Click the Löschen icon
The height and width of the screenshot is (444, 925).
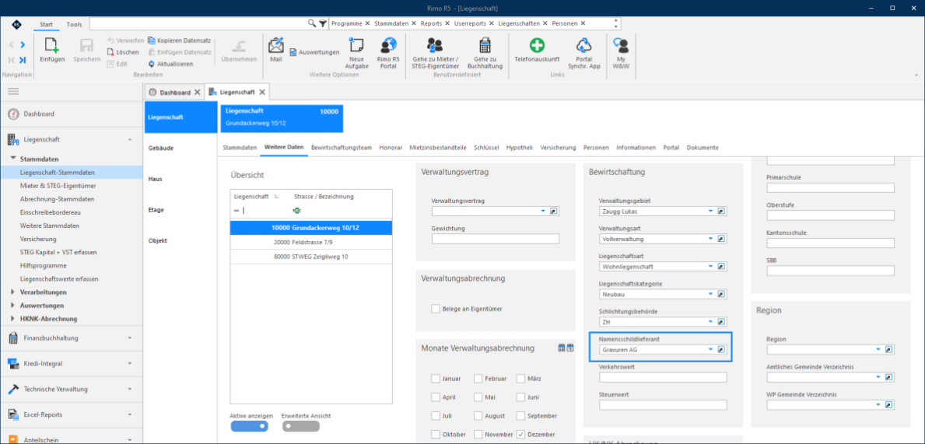[110, 52]
